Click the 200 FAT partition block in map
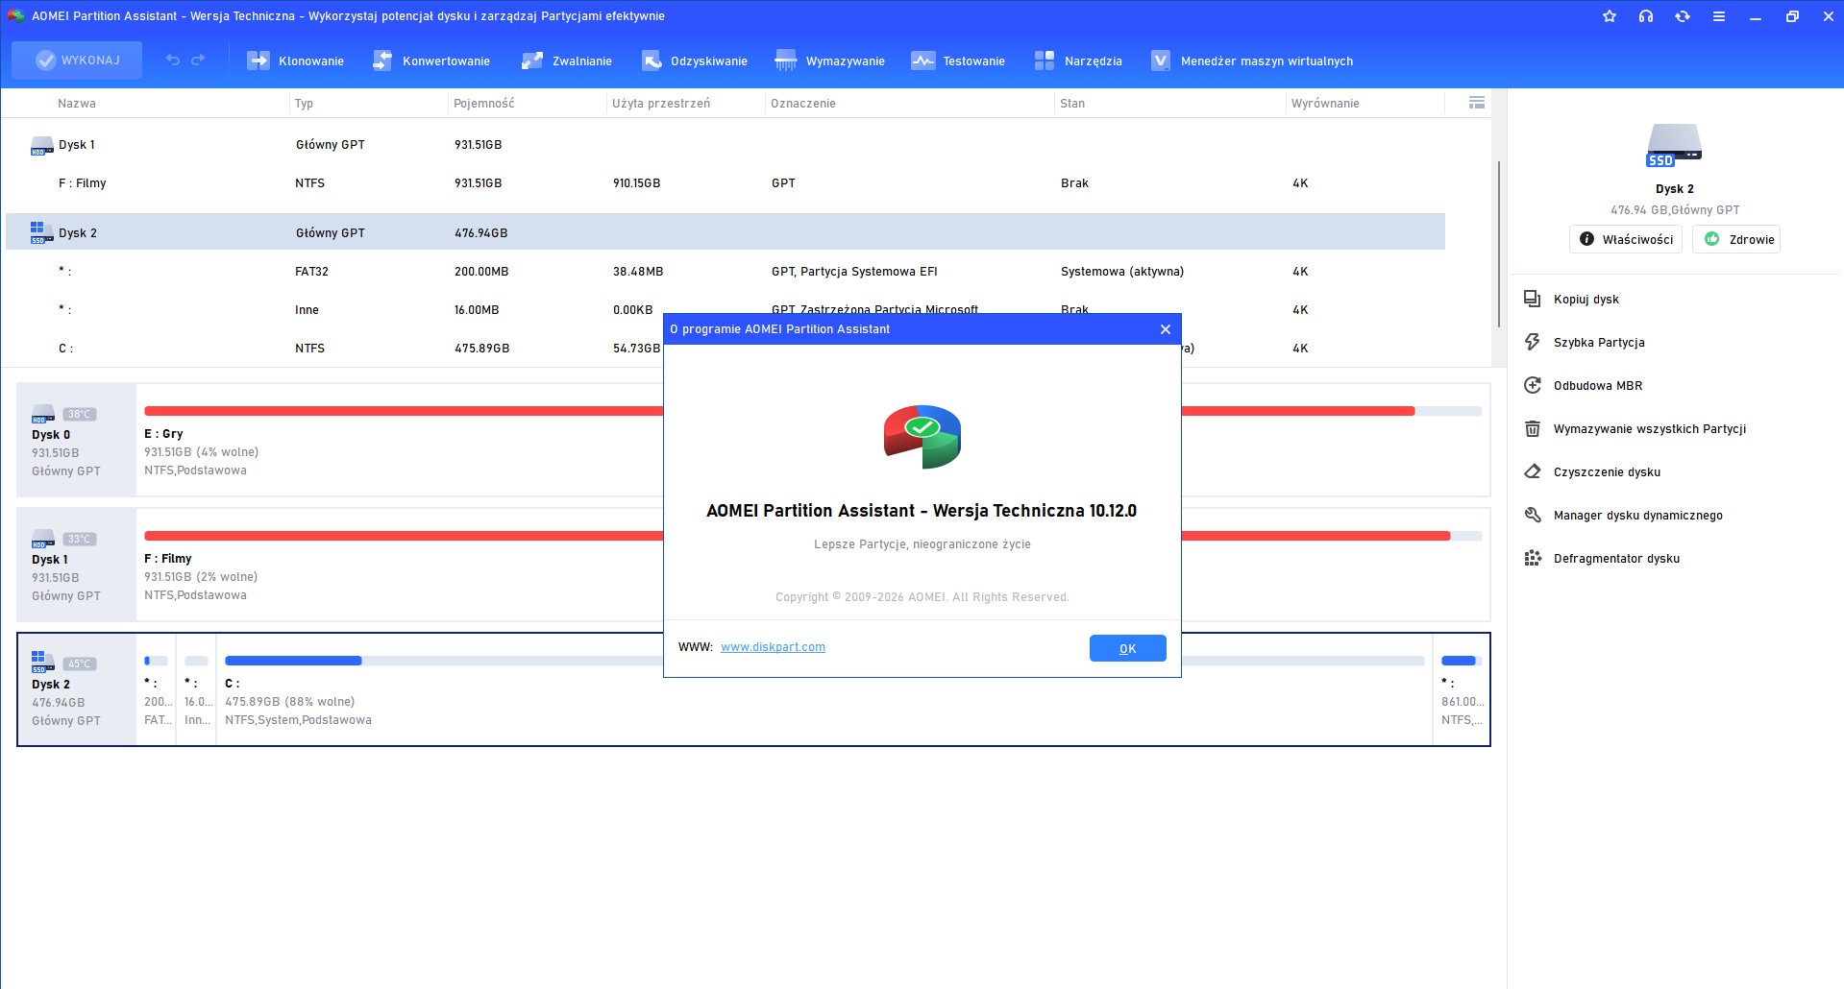Viewport: 1844px width, 989px height. click(157, 689)
